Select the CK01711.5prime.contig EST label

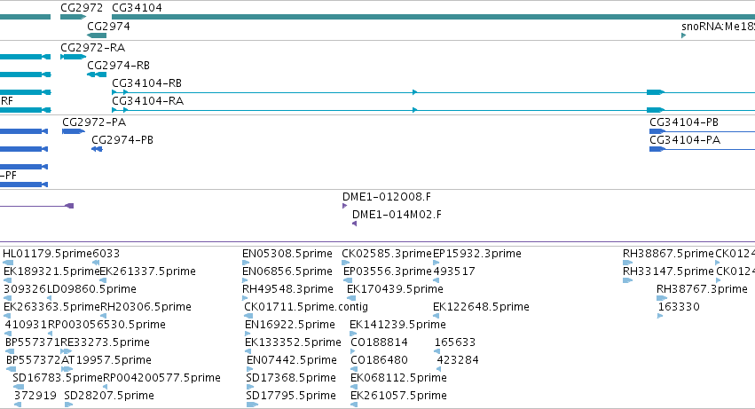coord(306,306)
